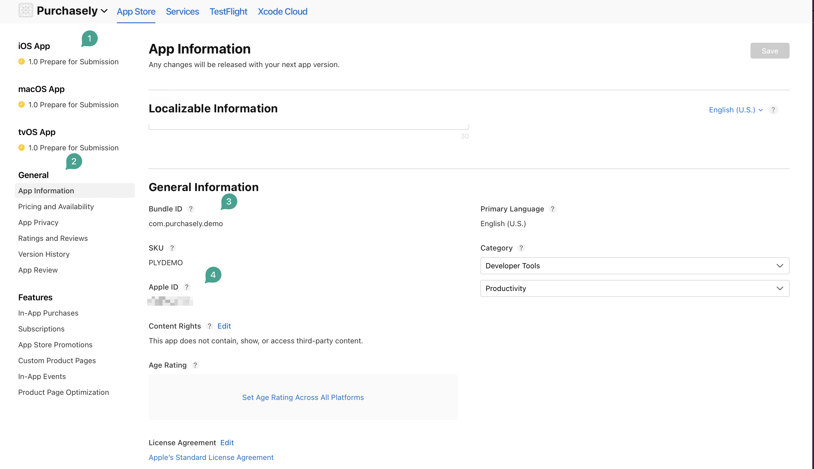The height and width of the screenshot is (469, 814).
Task: Open App Privacy section
Action: pyautogui.click(x=38, y=222)
